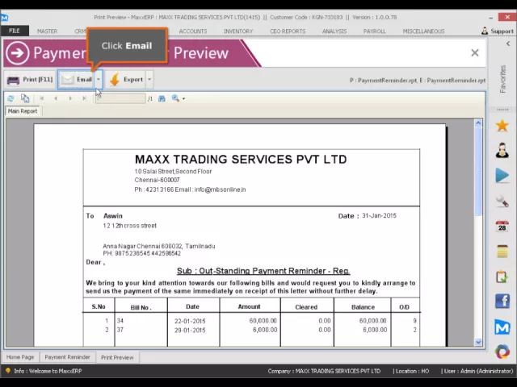Click the circled arrow icon in header
The width and height of the screenshot is (517, 387).
[x=17, y=52]
